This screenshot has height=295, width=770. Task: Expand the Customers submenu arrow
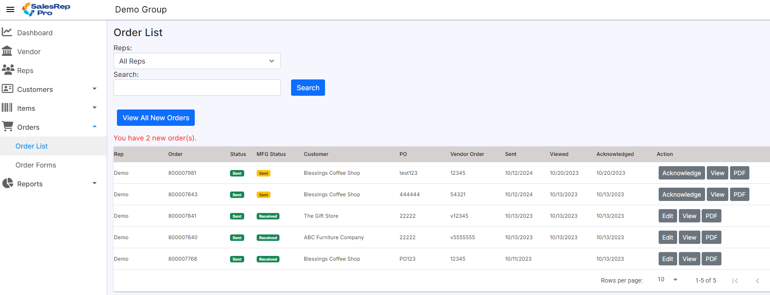click(x=95, y=89)
